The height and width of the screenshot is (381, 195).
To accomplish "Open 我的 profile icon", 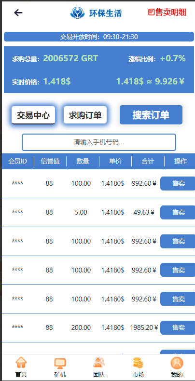I will pos(177,363).
